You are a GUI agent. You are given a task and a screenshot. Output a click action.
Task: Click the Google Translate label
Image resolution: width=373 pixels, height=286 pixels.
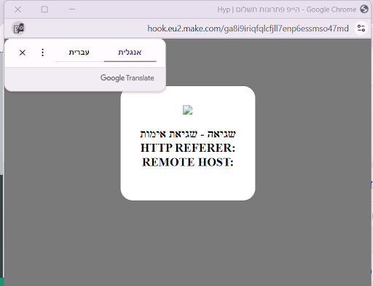[x=127, y=78]
